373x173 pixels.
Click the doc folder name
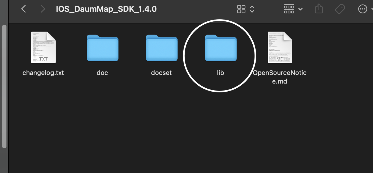(102, 73)
